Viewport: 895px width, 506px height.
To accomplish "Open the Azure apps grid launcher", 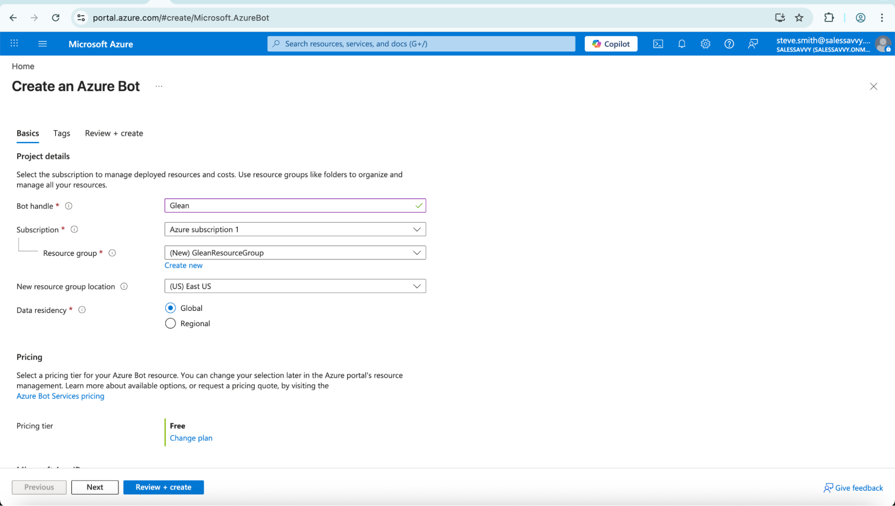I will [14, 43].
